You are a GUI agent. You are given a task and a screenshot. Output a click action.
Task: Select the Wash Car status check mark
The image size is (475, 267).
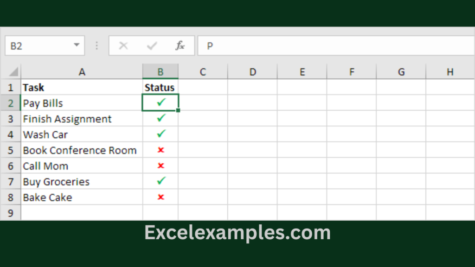click(161, 134)
